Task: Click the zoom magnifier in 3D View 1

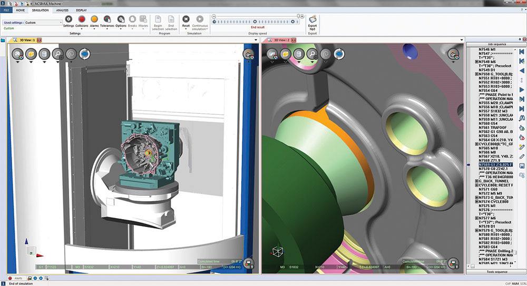Action: pos(58,54)
